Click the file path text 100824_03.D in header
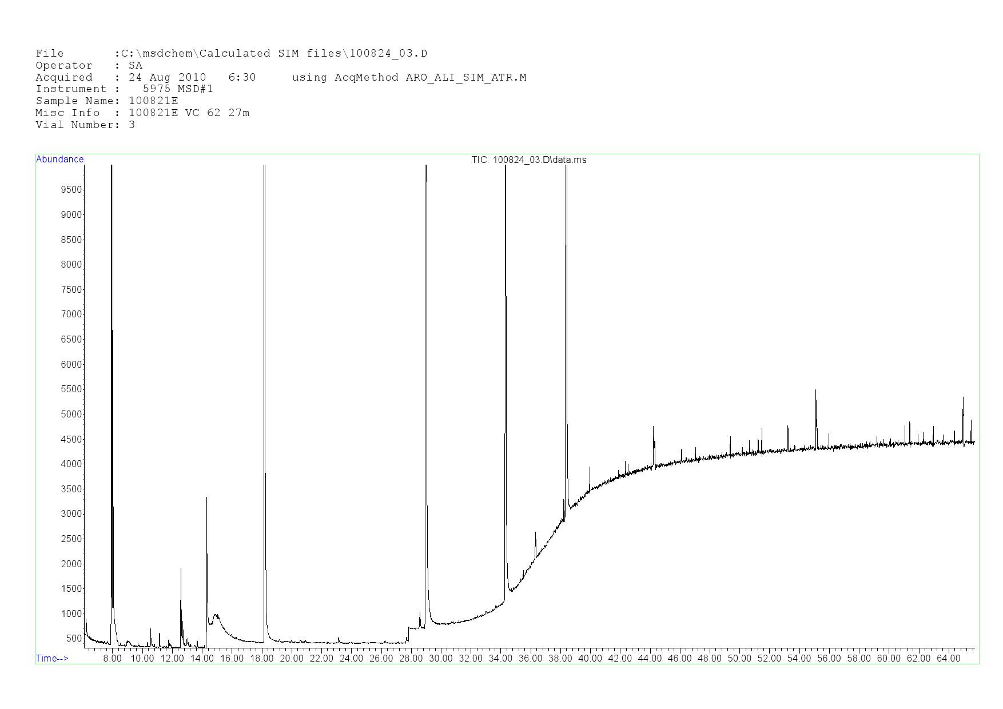 click(x=388, y=54)
